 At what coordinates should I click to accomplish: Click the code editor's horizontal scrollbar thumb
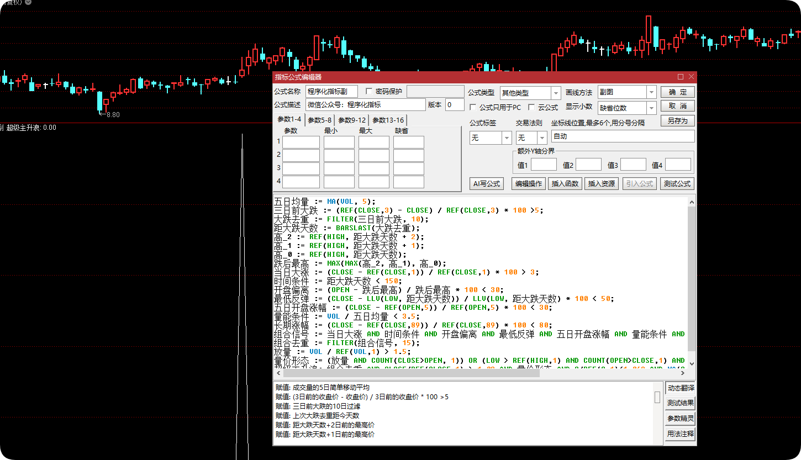click(410, 373)
